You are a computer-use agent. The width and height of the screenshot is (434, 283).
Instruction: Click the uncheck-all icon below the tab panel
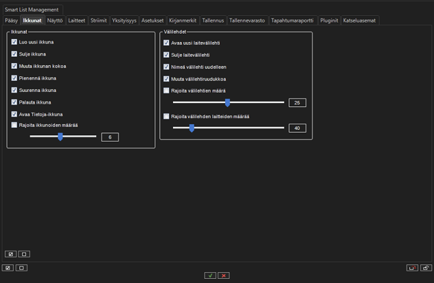(21, 268)
